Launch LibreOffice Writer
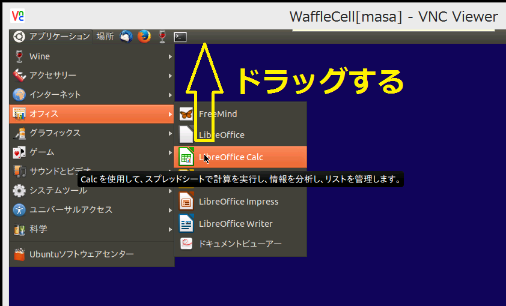506x306 pixels. coord(240,224)
